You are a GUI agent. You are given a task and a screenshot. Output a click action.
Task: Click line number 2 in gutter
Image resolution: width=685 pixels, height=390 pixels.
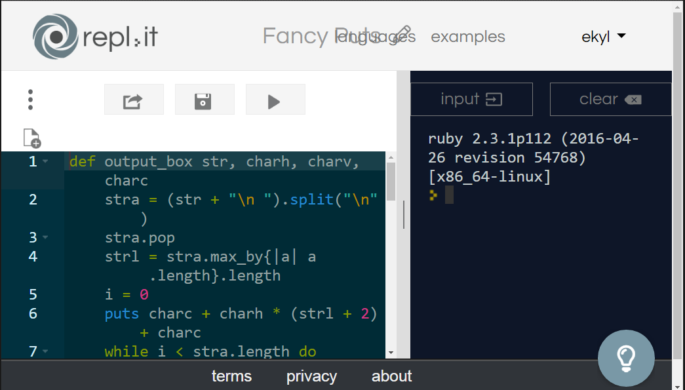33,199
